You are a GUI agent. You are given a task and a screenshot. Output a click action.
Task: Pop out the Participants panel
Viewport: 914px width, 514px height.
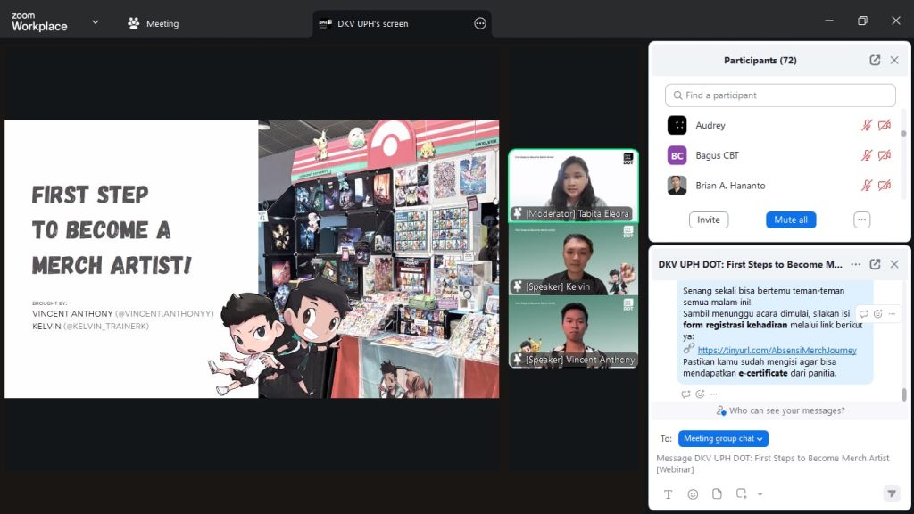pos(875,61)
